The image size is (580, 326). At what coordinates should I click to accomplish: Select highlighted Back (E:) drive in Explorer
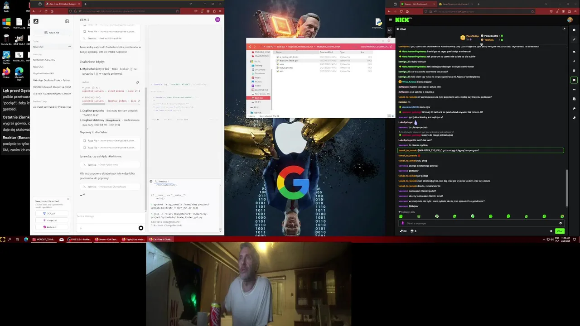[x=259, y=98]
